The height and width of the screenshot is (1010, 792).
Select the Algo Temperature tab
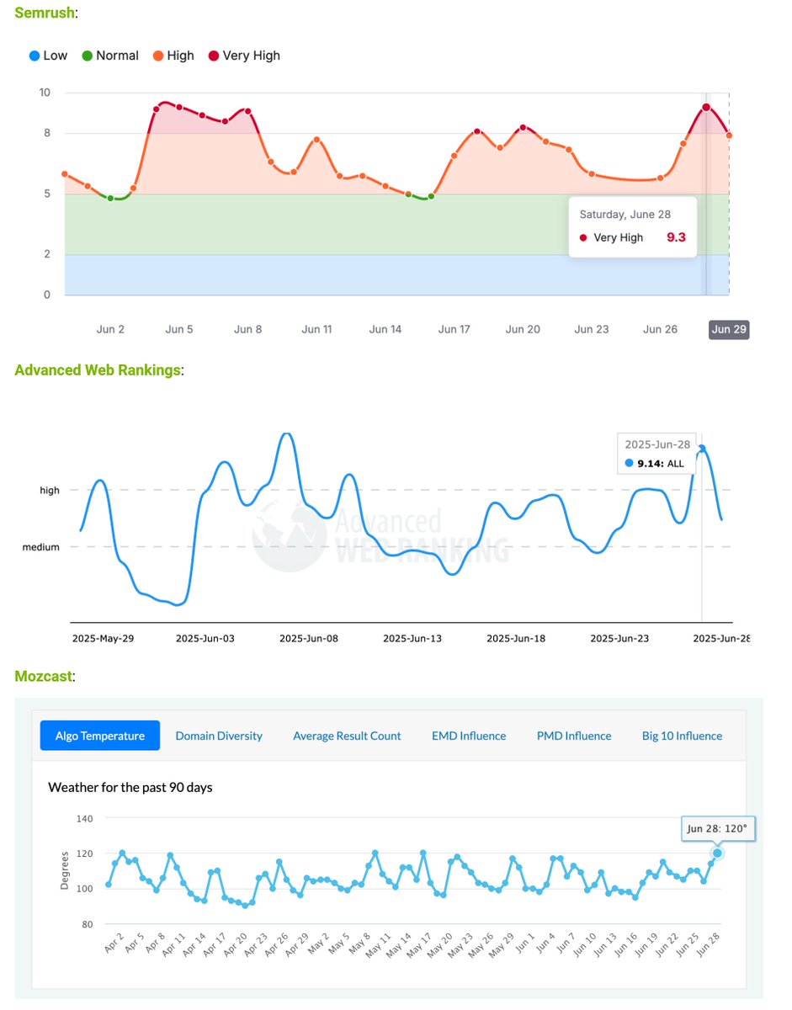click(100, 736)
